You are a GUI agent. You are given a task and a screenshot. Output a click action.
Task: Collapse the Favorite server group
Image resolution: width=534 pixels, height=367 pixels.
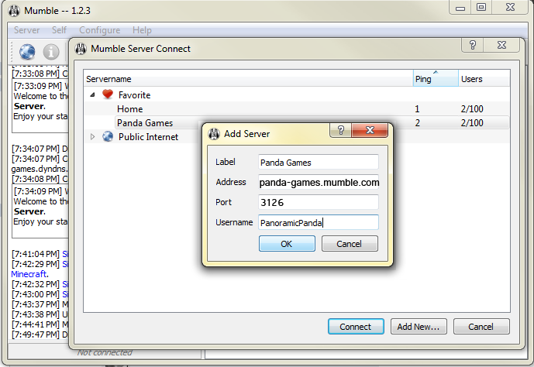click(92, 95)
